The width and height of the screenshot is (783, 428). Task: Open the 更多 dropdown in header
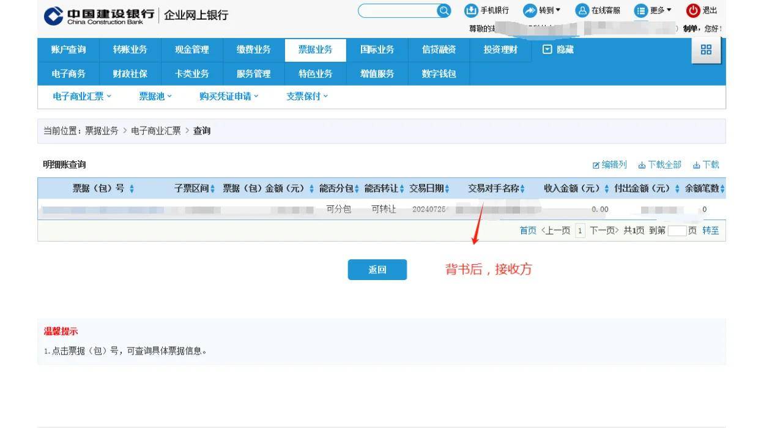(x=653, y=10)
